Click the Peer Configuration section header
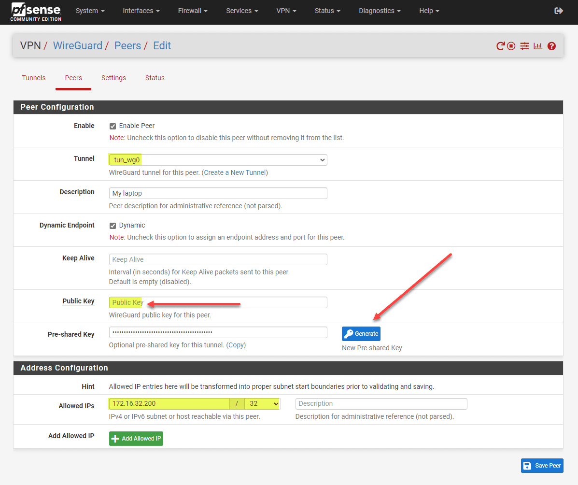The width and height of the screenshot is (578, 485). coord(288,107)
